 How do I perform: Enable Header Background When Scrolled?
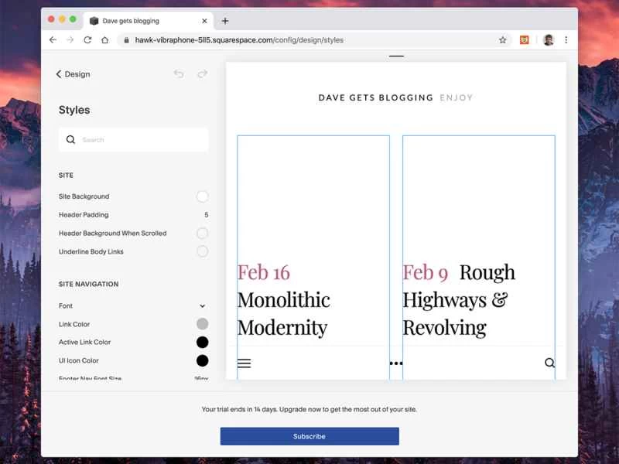202,233
